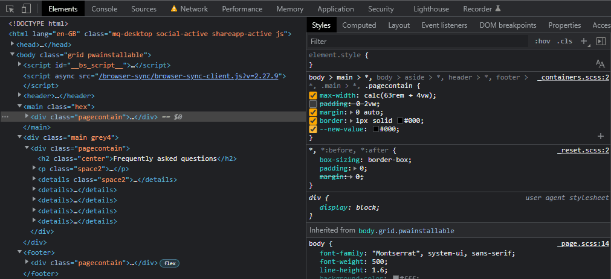Open the Properties pane tab

coord(564,25)
